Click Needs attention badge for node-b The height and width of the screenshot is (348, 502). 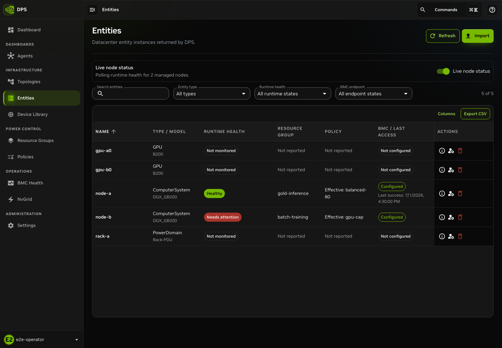point(223,217)
